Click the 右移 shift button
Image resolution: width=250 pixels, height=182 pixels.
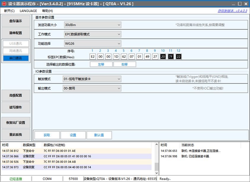click(x=125, y=64)
